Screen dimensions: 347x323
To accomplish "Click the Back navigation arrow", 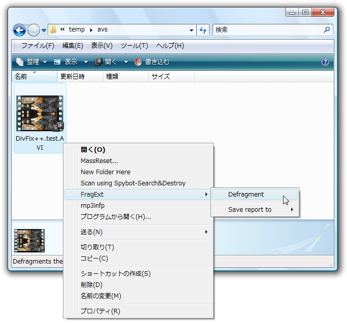I will [x=19, y=30].
